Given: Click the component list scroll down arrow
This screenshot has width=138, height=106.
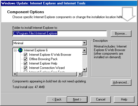Looking at the screenshot, I should 84,70.
